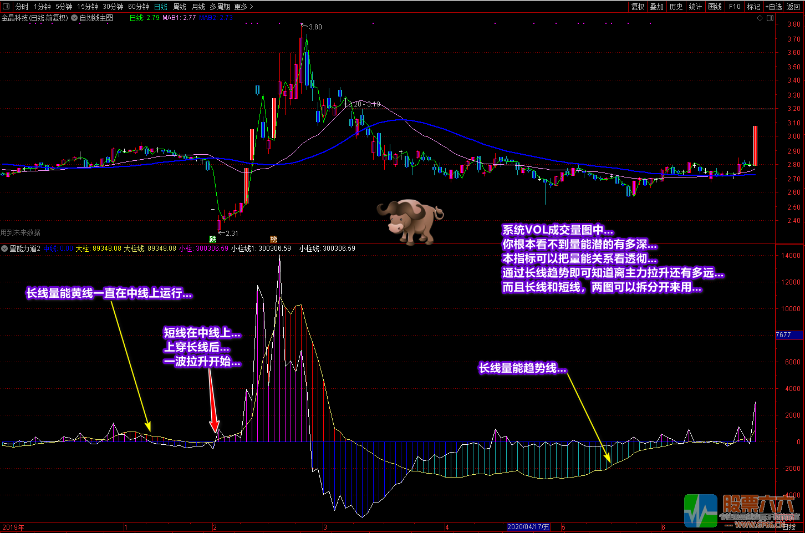Image resolution: width=805 pixels, height=533 pixels.
Task: Click the 7677 value marker on axis
Action: 788,335
